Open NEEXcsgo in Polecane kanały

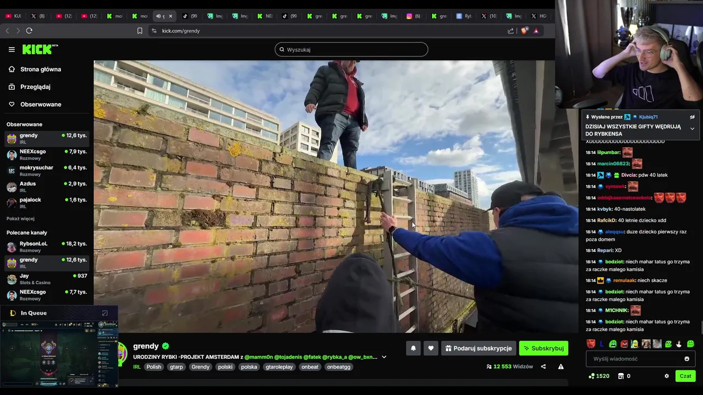tap(47, 295)
